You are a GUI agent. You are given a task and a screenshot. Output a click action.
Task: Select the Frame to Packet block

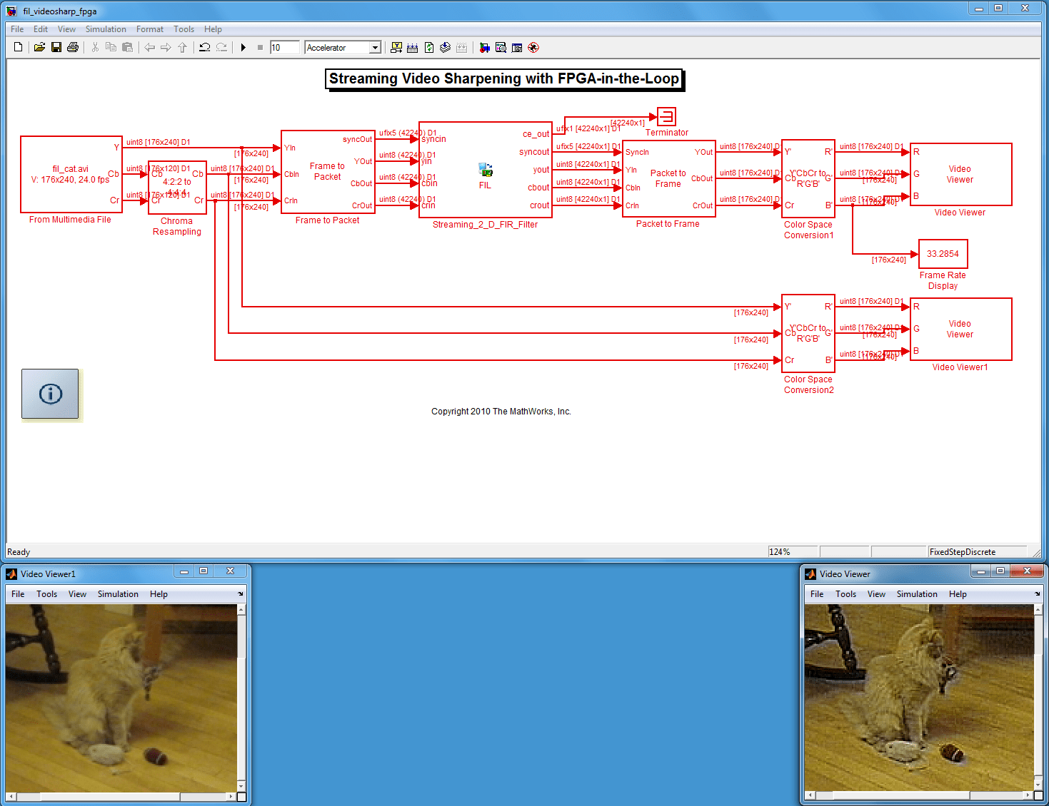point(328,171)
